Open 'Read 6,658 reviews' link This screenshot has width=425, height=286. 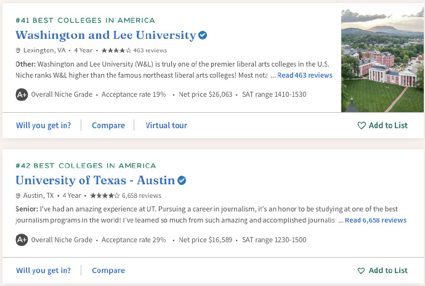pos(376,220)
